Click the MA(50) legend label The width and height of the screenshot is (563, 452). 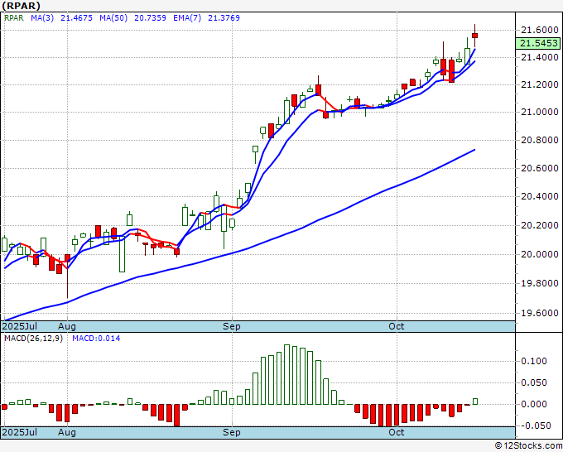coord(113,18)
